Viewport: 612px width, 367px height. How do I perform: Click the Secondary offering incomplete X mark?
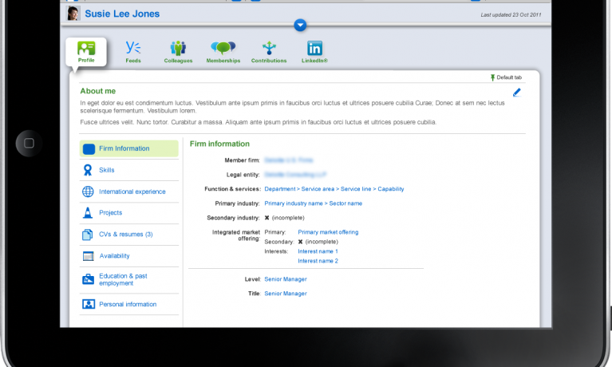[300, 242]
